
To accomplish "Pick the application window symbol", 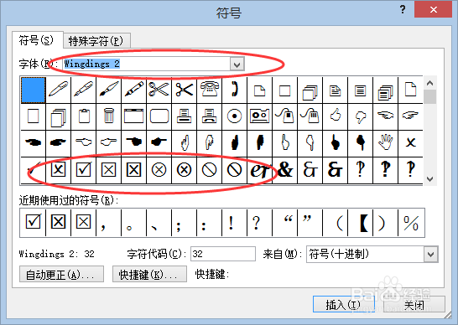I will point(133,116).
